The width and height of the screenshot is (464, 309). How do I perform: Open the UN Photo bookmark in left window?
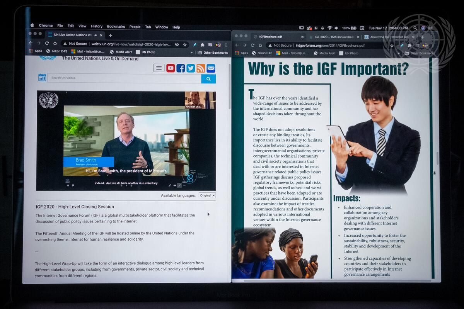145,52
